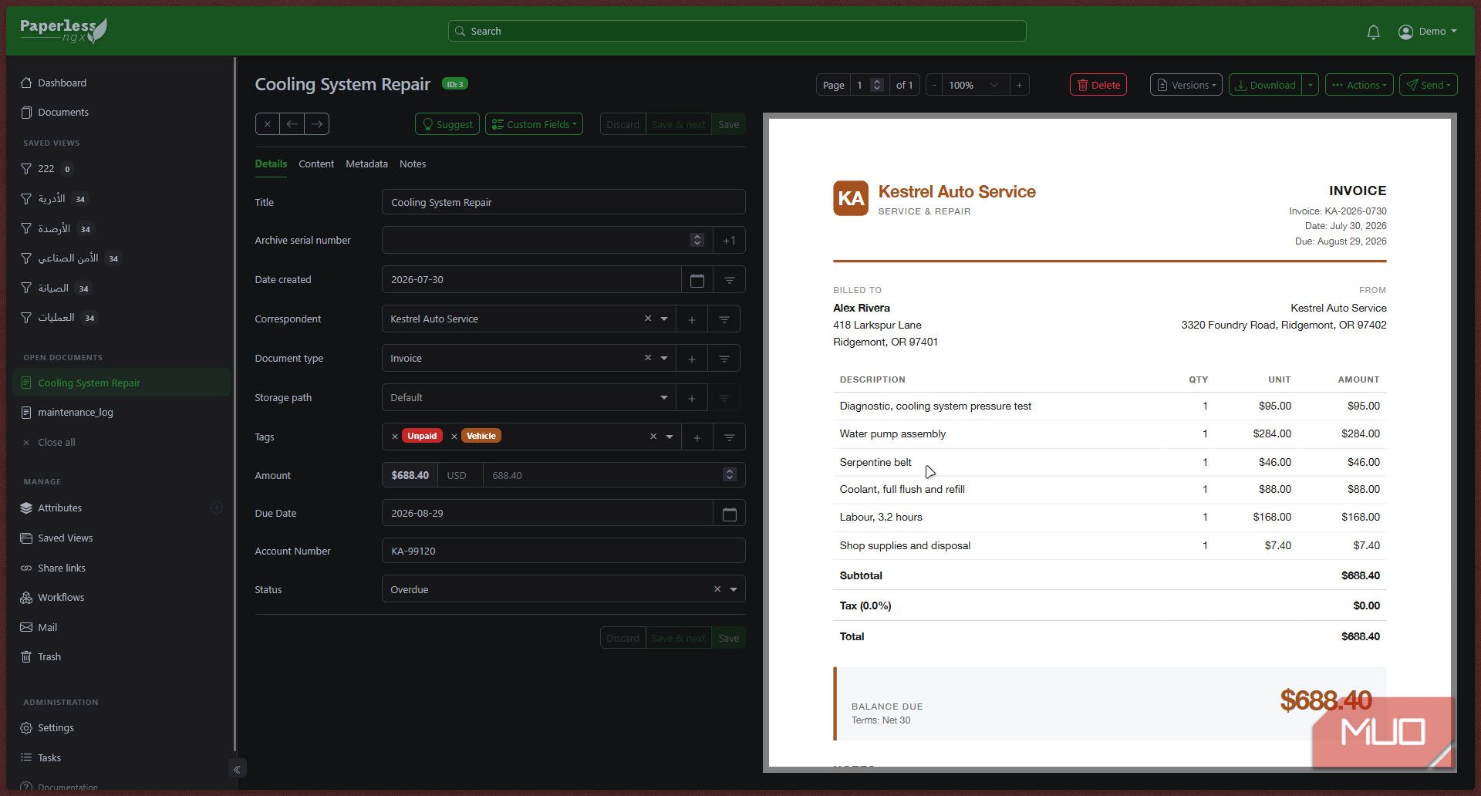Click the Download button
Viewport: 1481px width, 796px height.
[1265, 85]
